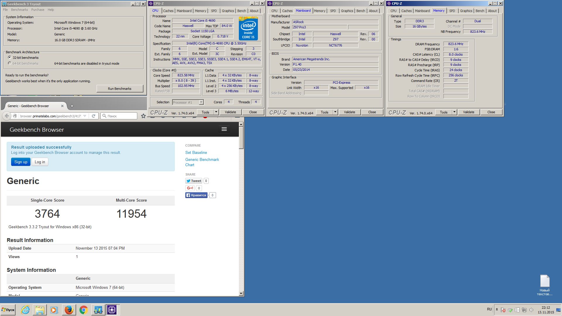The image size is (562, 316).
Task: Launch Windows Media Player from the taskbar
Action: (x=54, y=310)
